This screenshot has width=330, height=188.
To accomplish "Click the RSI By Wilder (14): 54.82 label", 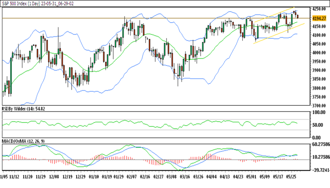I will 23,109.
